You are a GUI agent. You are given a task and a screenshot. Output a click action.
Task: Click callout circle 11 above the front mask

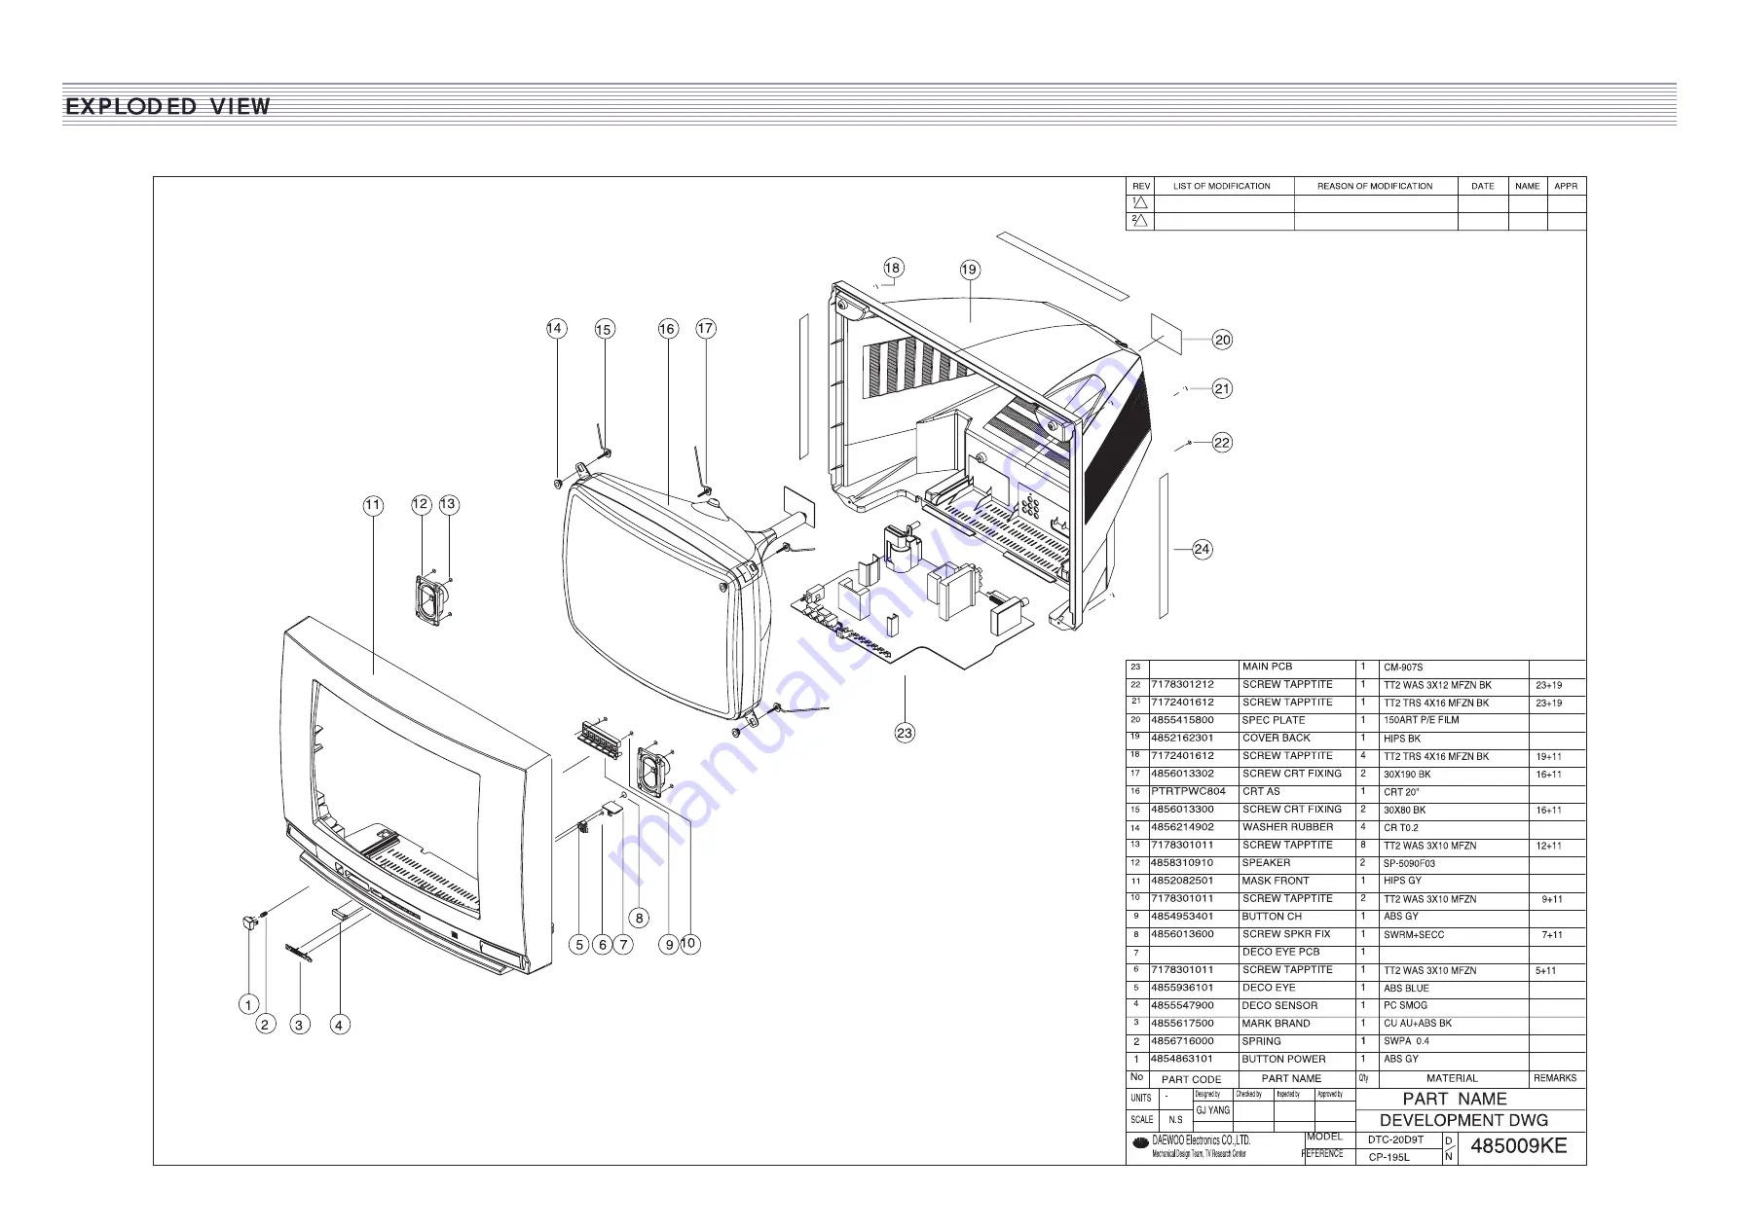click(x=373, y=505)
